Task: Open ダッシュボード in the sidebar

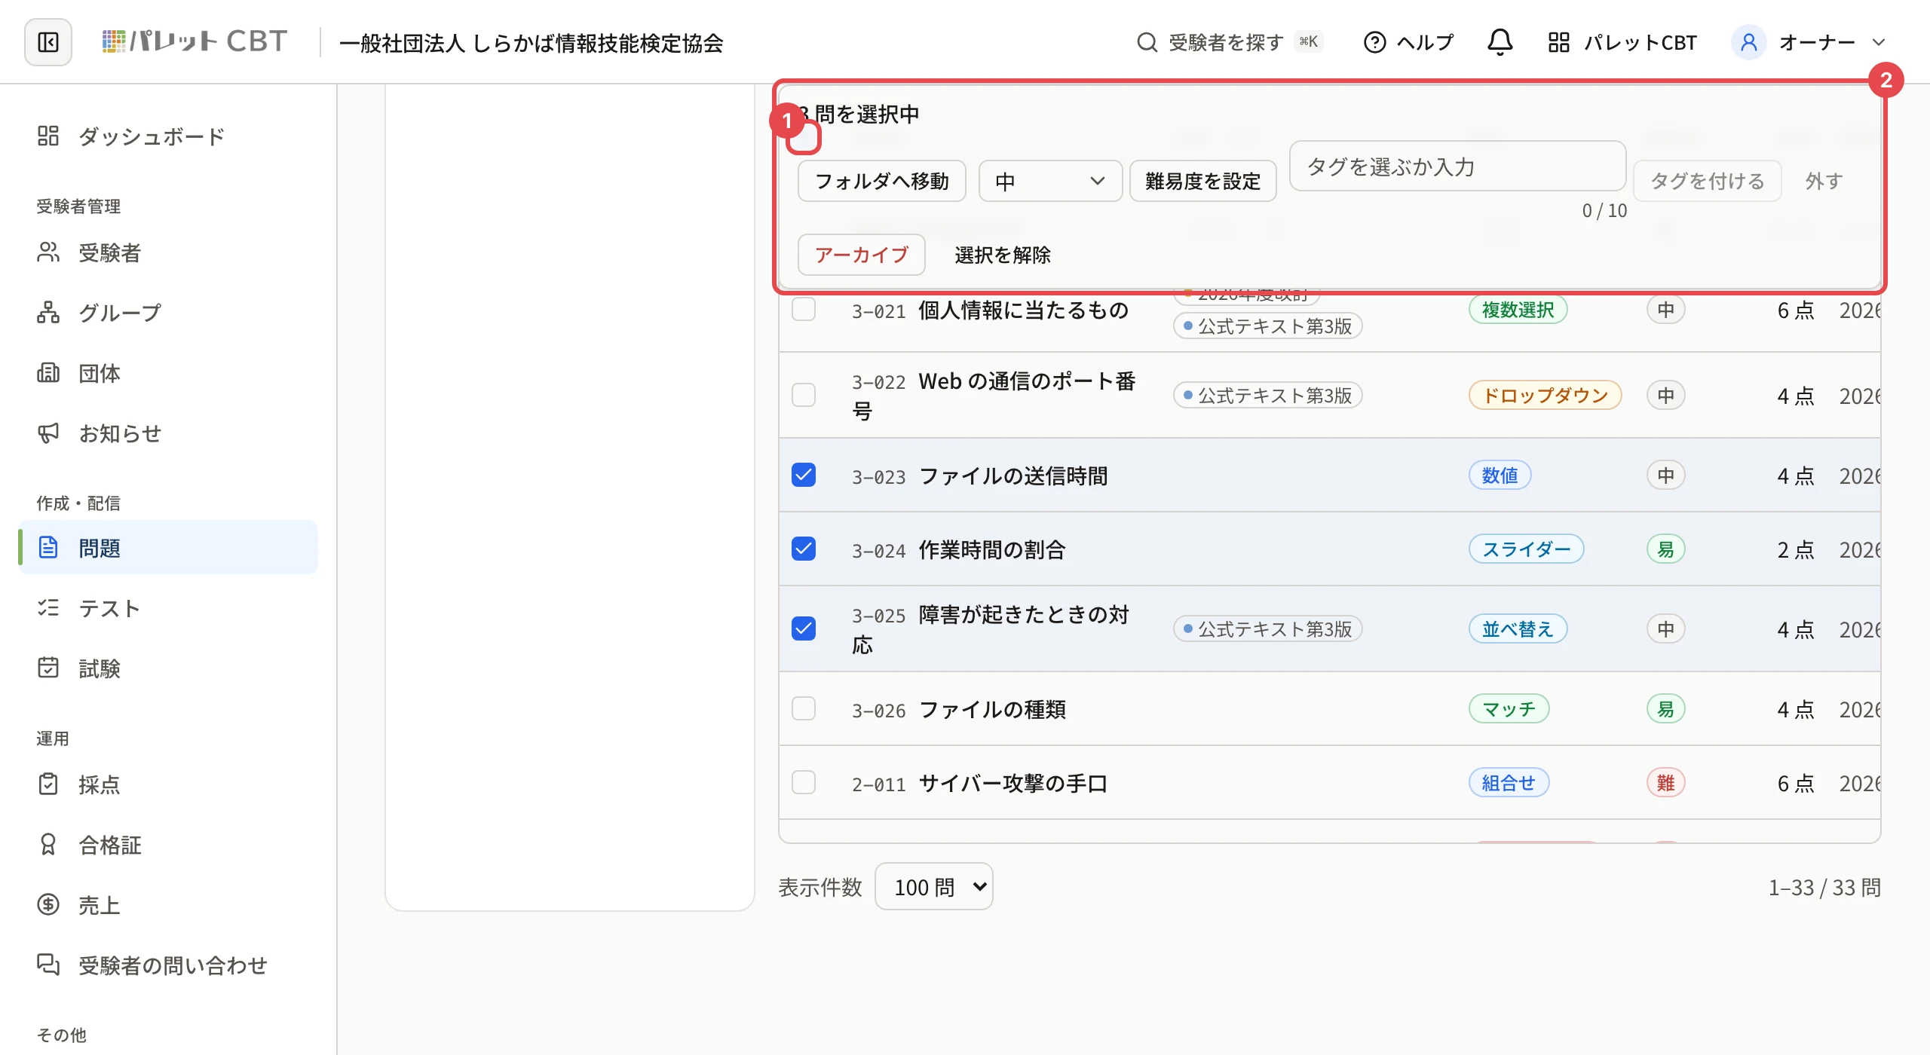Action: point(167,136)
